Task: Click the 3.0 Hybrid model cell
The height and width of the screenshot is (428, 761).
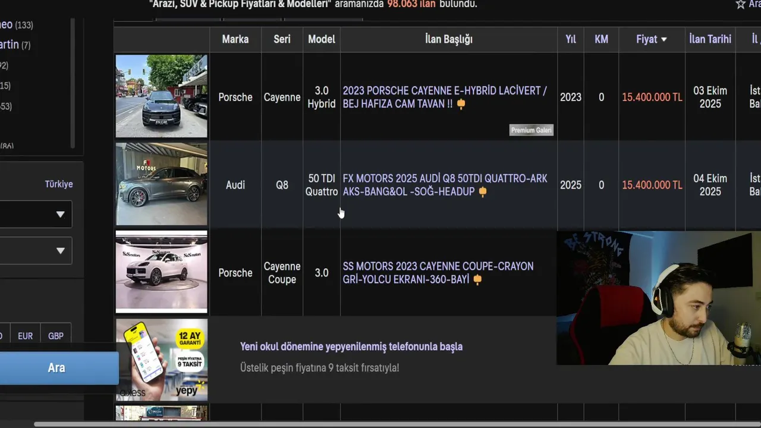Action: click(x=322, y=97)
